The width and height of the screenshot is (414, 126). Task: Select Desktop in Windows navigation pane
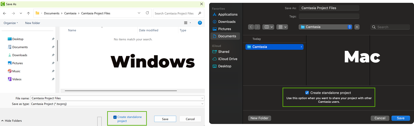pyautogui.click(x=15, y=39)
